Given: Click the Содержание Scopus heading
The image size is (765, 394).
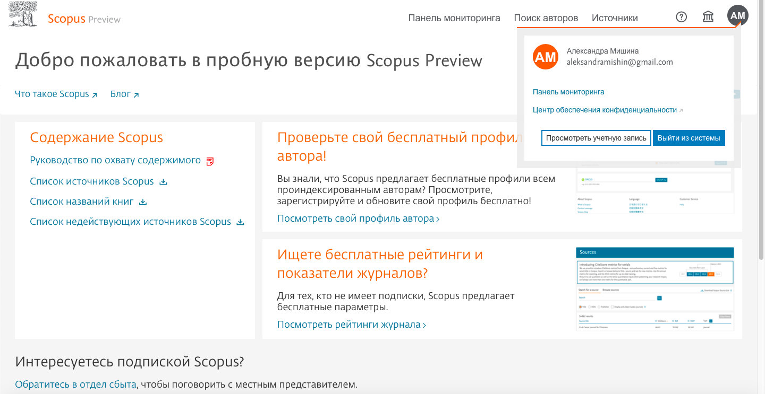Looking at the screenshot, I should [x=96, y=138].
